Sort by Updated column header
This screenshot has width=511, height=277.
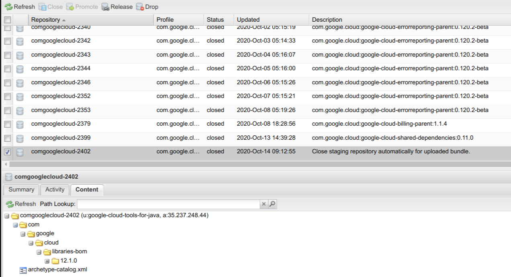pos(271,20)
